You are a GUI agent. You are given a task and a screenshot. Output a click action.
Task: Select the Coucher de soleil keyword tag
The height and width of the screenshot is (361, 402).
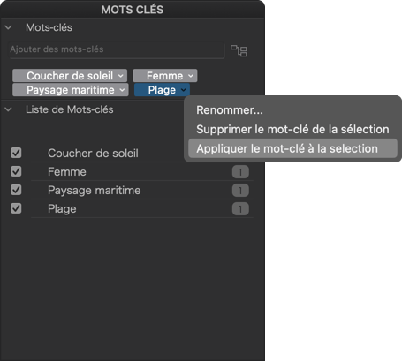tap(70, 76)
